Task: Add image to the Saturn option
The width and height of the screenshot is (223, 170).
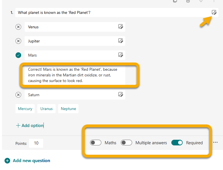Action: pos(121,95)
